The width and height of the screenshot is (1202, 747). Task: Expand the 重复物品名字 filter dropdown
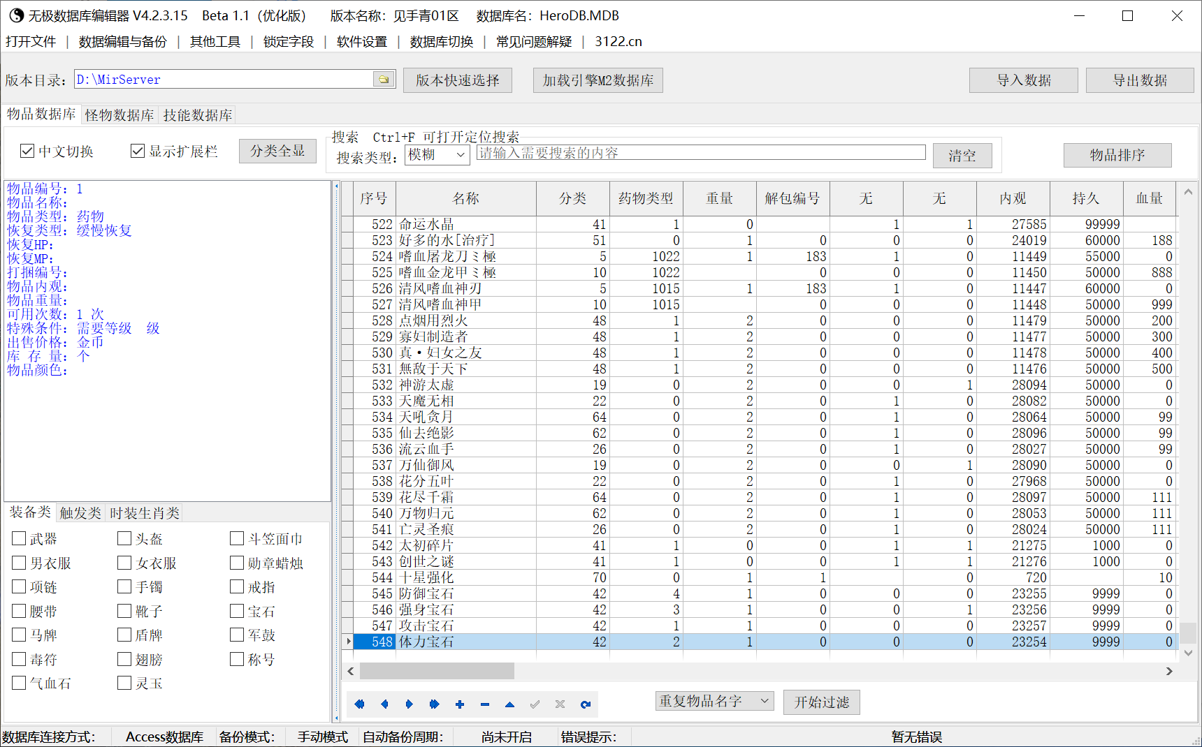click(x=714, y=700)
